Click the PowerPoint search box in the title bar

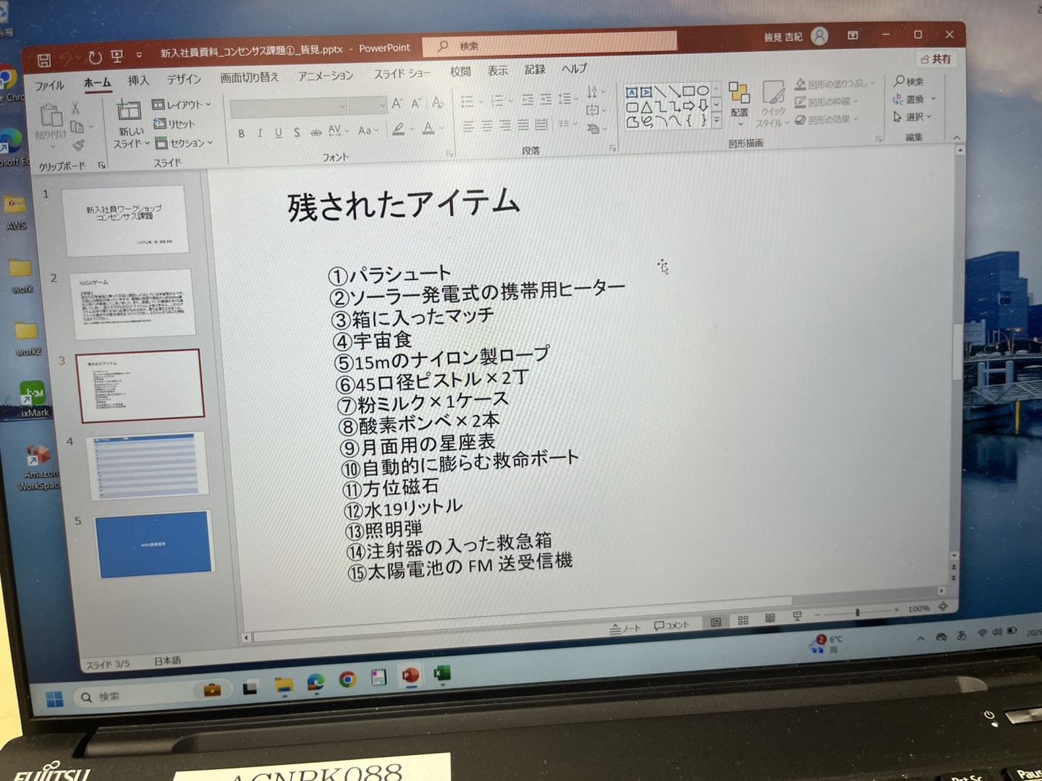click(550, 43)
